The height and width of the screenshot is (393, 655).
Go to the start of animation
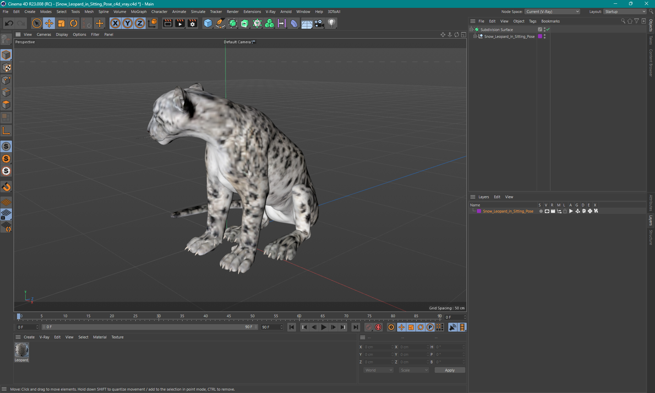click(292, 327)
